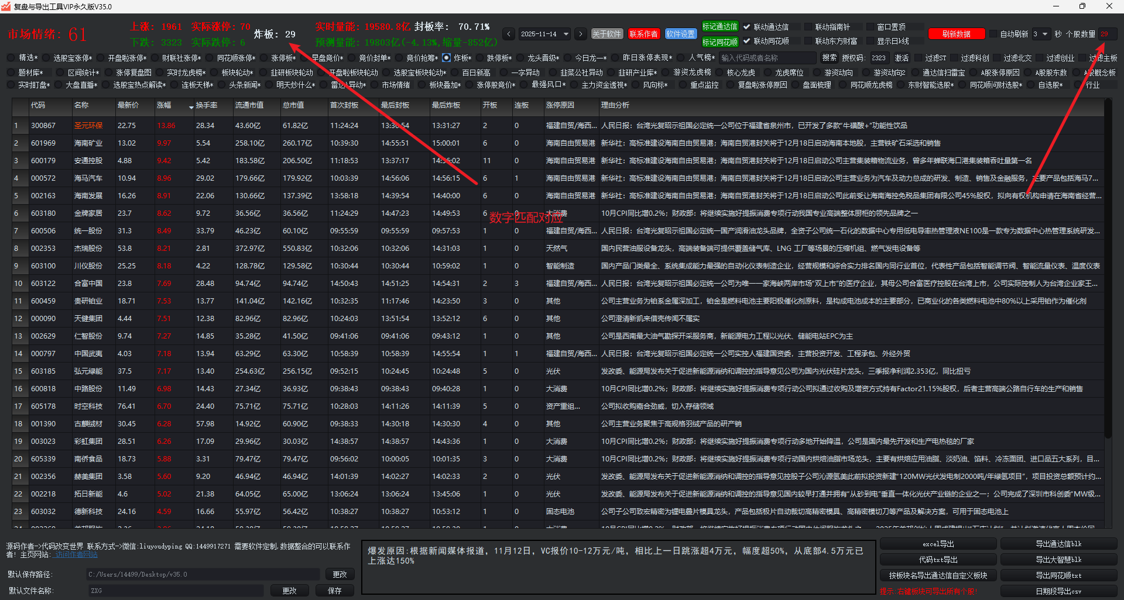Select stock row 海南矿业
The height and width of the screenshot is (600, 1124).
click(x=557, y=143)
